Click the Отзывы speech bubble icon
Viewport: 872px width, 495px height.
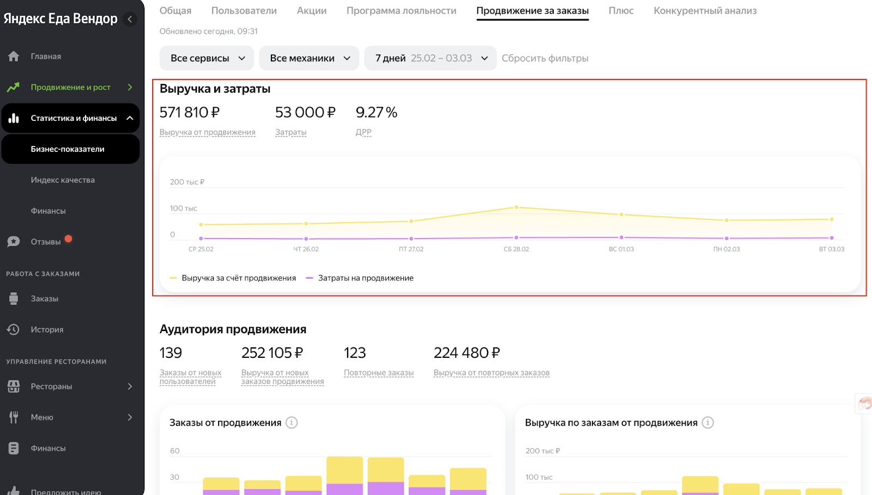pos(14,242)
